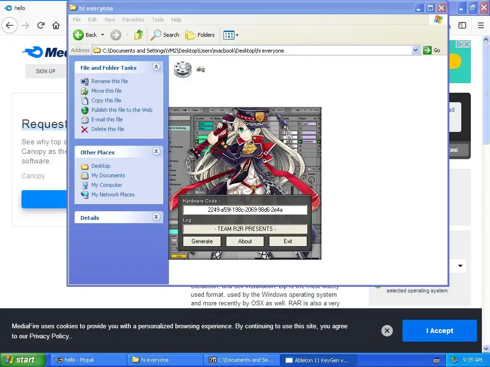490x367 pixels.
Task: Switch to Ableton 11 KeyGen taskbar button
Action: (x=319, y=360)
